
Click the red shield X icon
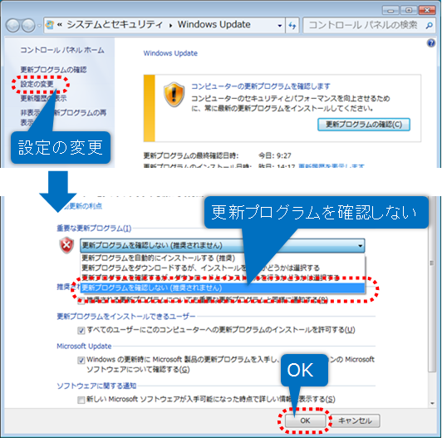[x=66, y=245]
